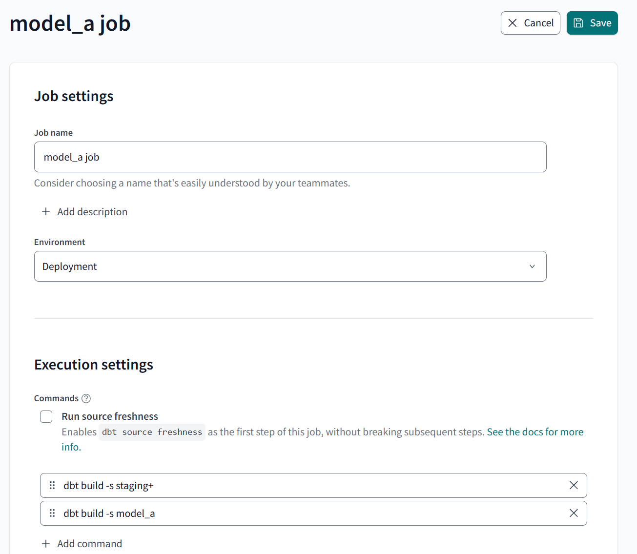Click drag handle of dbt build -s staging+
This screenshot has width=637, height=554.
tap(52, 485)
